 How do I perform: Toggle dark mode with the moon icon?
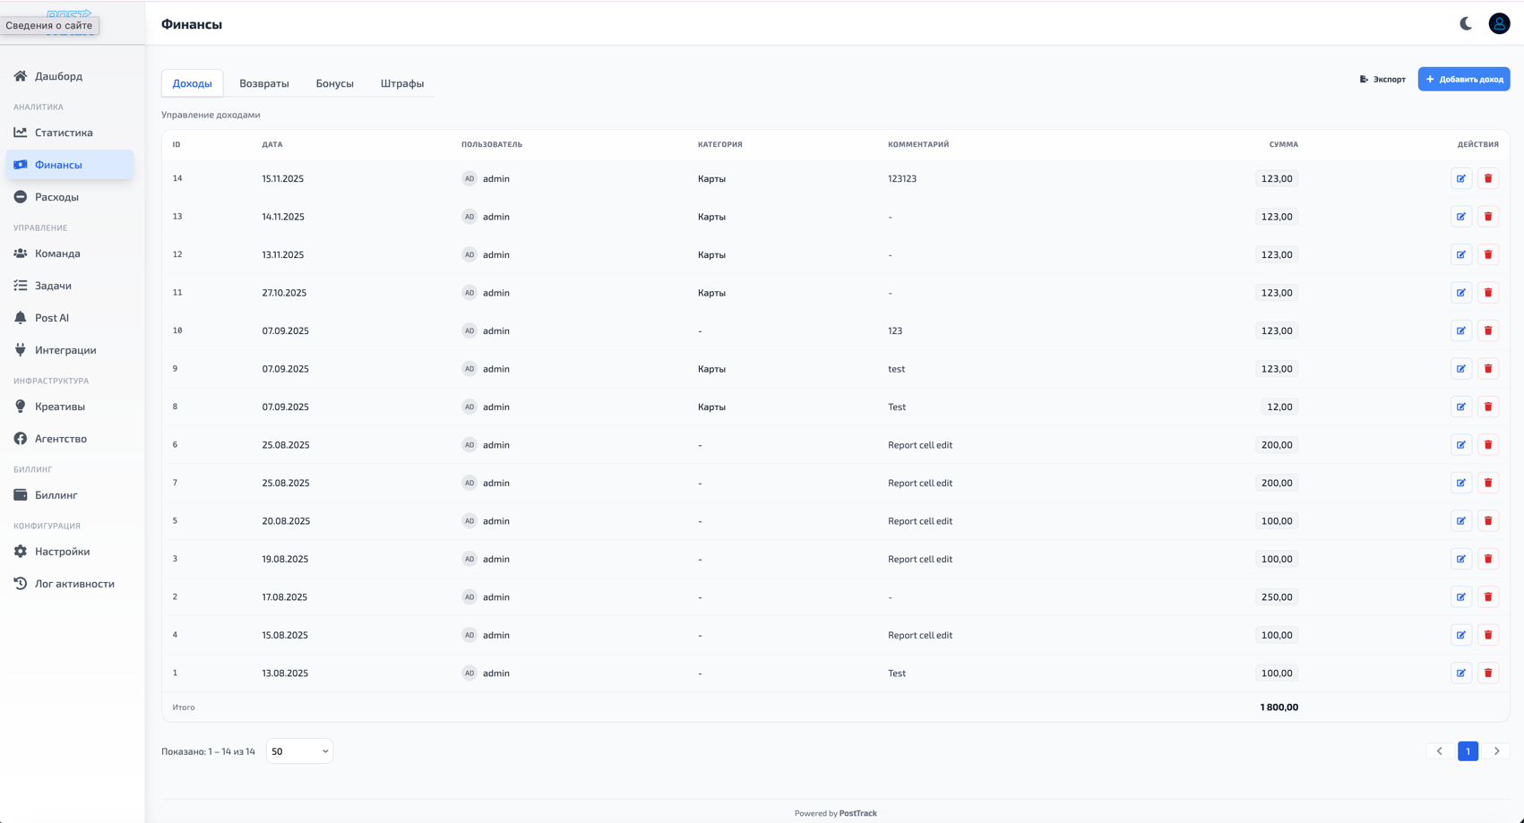(1466, 23)
